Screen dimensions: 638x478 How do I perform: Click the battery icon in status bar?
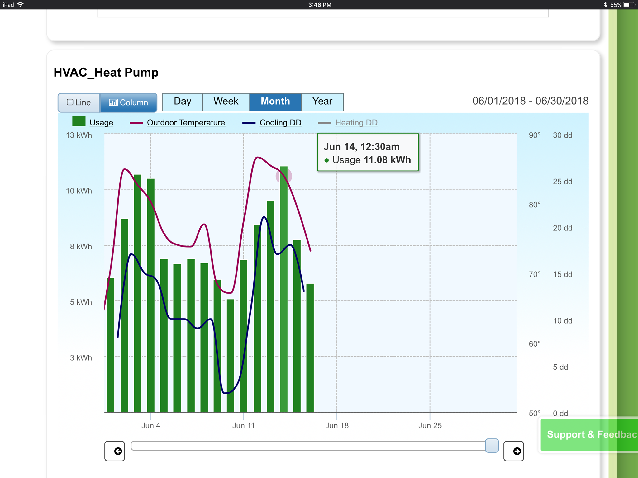click(629, 5)
